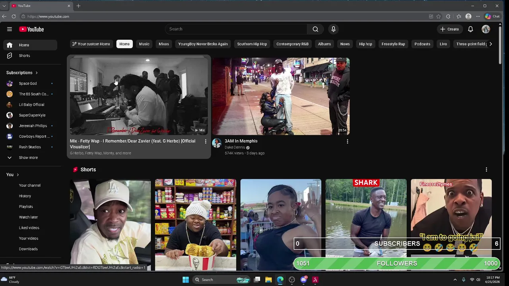Image resolution: width=509 pixels, height=286 pixels.
Task: Play the SHARK short thumbnail
Action: tap(366, 225)
